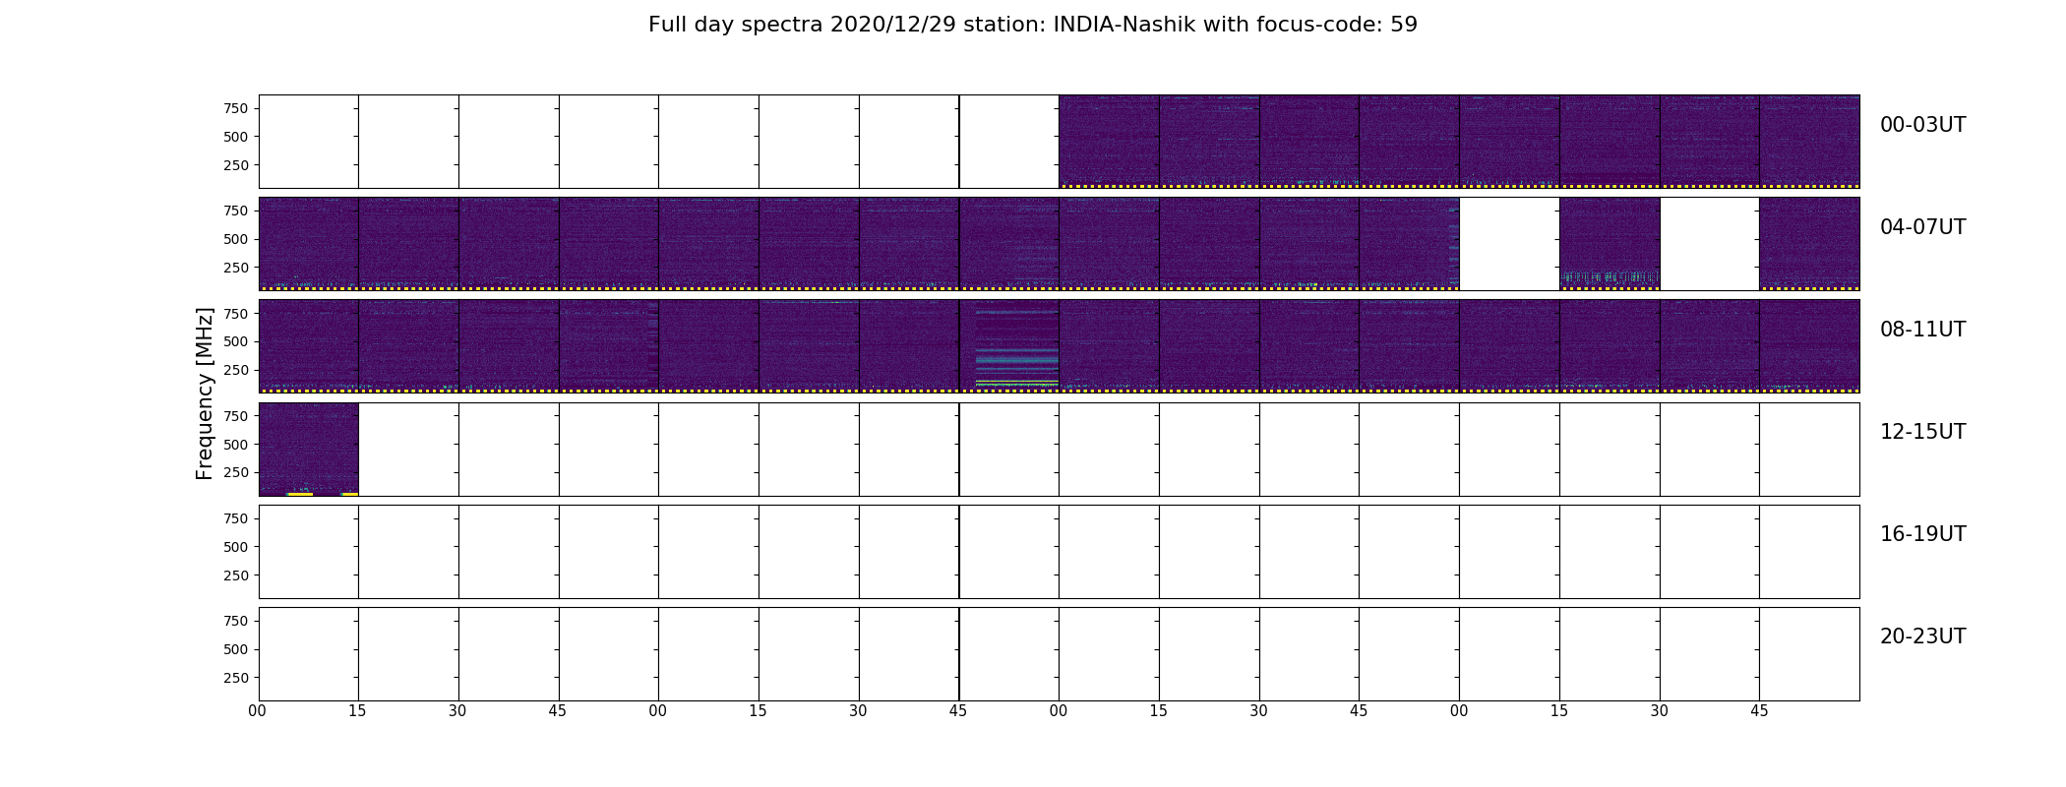Click the 500 tick in the 04-07UT row
This screenshot has height=787, width=2066.
click(235, 239)
